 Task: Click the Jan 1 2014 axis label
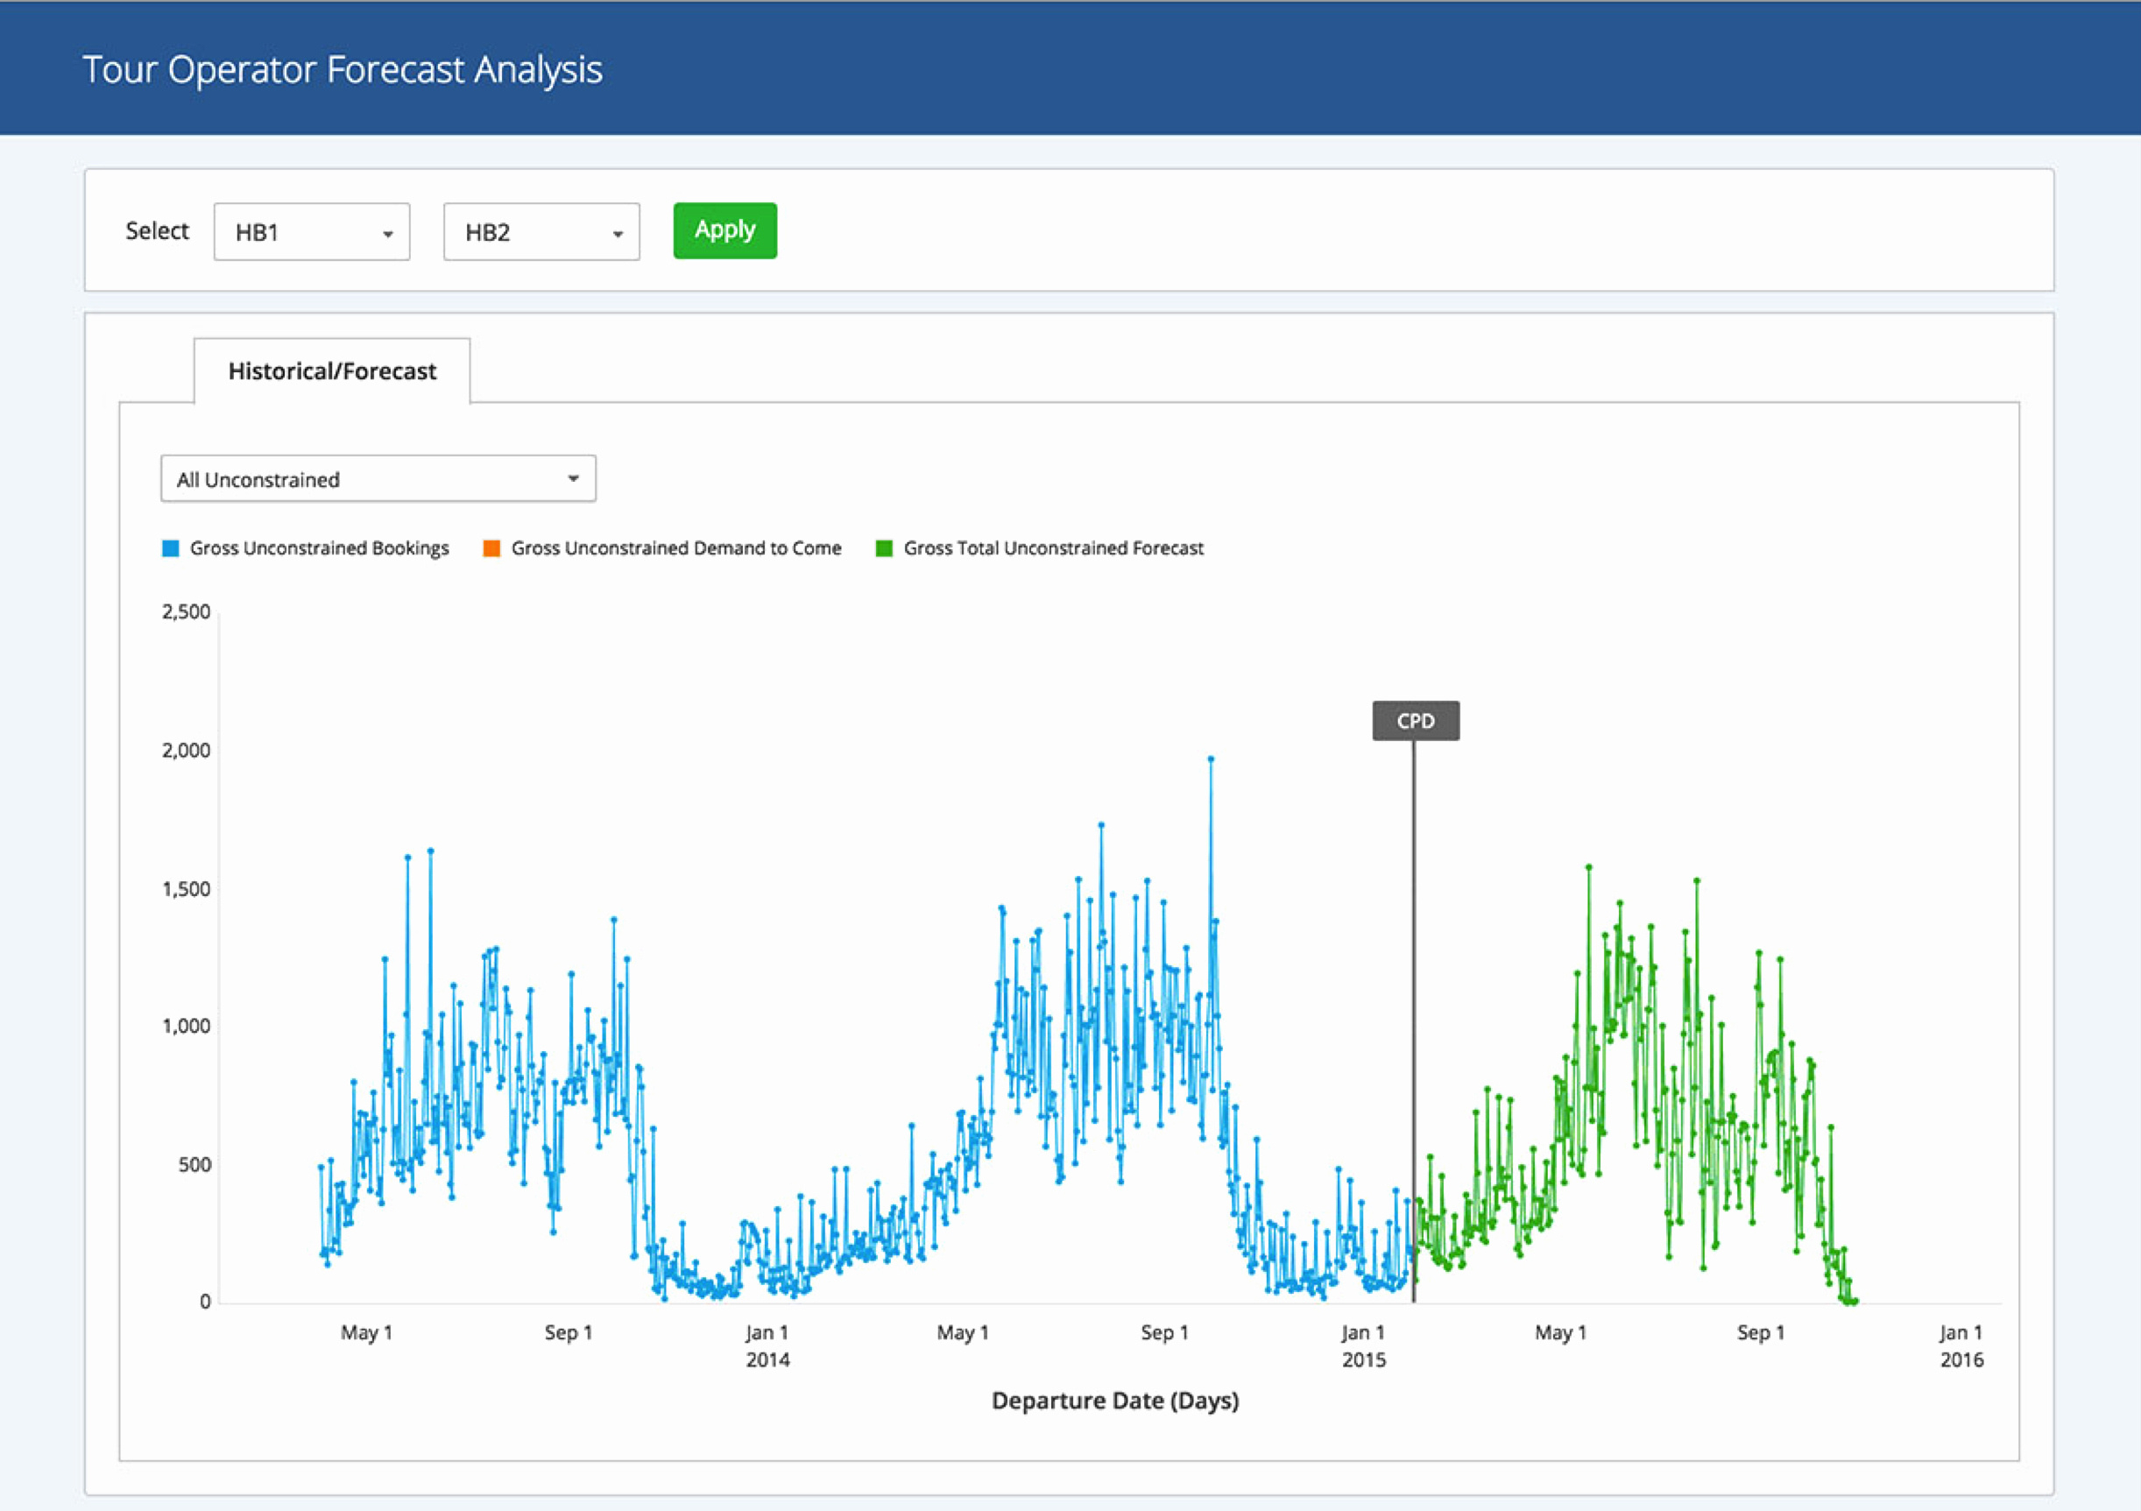(767, 1345)
